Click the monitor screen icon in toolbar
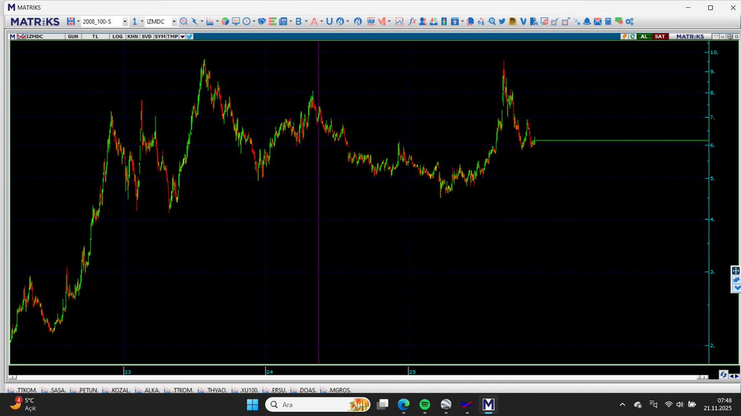 click(236, 22)
